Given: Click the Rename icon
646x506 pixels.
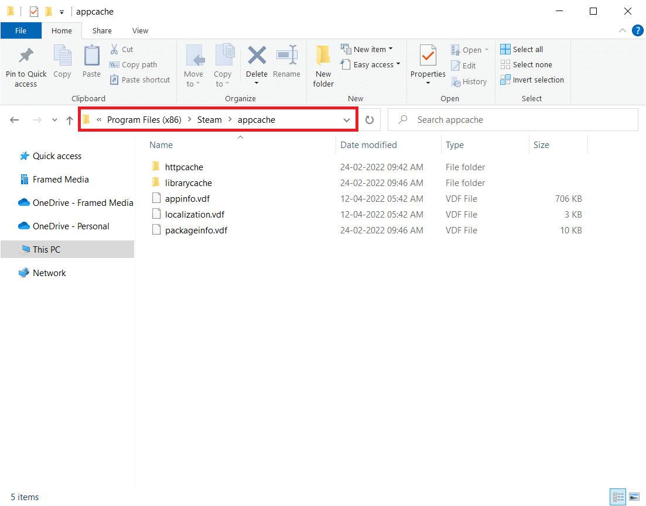Looking at the screenshot, I should pyautogui.click(x=287, y=56).
